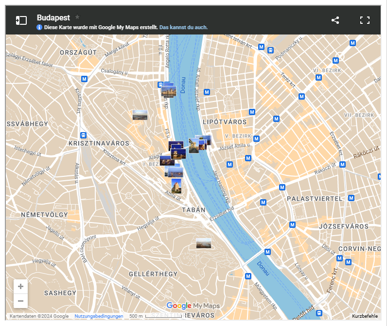Open the Nutzungsbedingungen link

pos(99,316)
